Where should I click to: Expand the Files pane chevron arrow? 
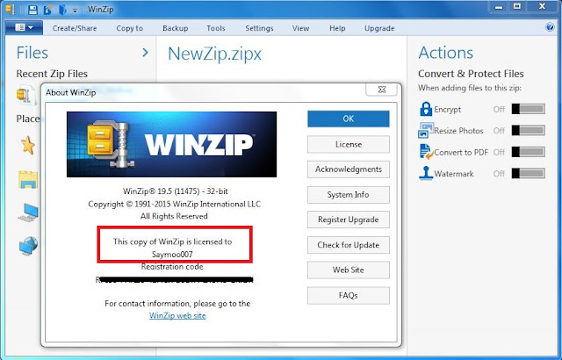[x=145, y=53]
